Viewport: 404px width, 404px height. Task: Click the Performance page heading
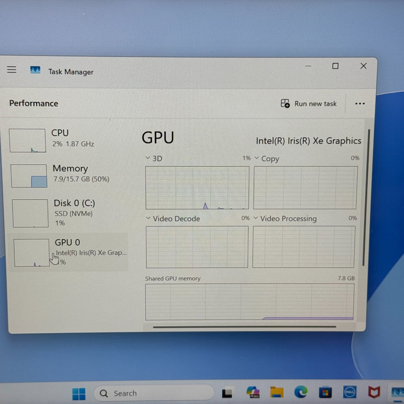tap(34, 103)
